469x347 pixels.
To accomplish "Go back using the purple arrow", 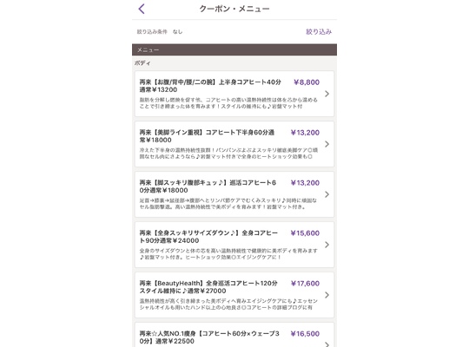I will 142,9.
